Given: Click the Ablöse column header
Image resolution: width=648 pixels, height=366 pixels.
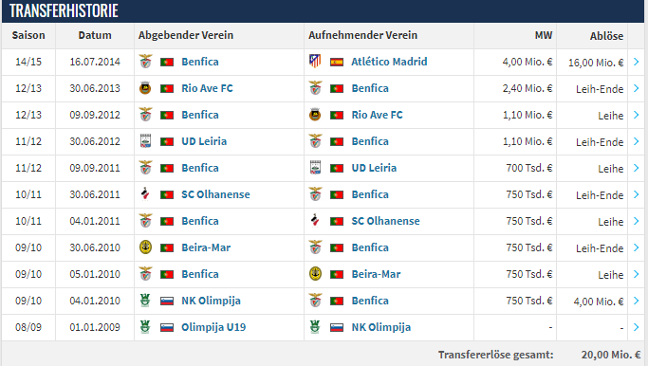Looking at the screenshot, I should (606, 36).
